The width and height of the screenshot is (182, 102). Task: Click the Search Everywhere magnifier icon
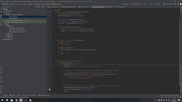pos(178,4)
